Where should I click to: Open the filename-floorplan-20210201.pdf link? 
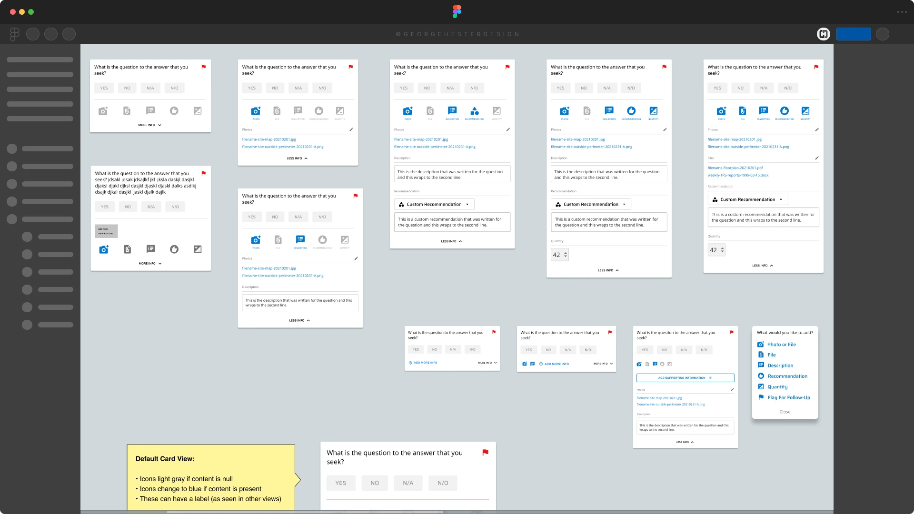coord(735,168)
